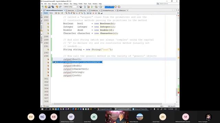
Task: Switch to the PermissionForm.java tab
Action: (108, 11)
